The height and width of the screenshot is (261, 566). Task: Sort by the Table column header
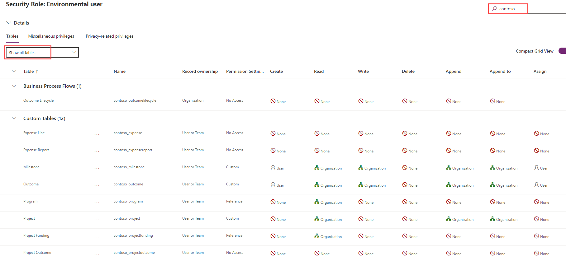click(x=31, y=71)
